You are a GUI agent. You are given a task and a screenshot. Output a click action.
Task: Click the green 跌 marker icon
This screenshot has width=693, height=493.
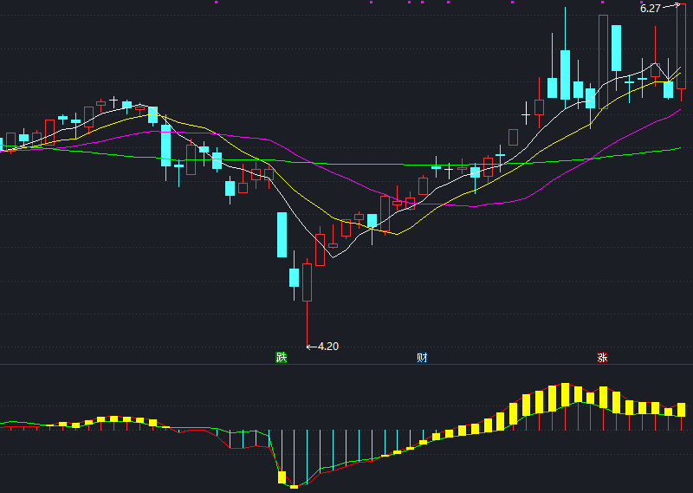tap(281, 357)
